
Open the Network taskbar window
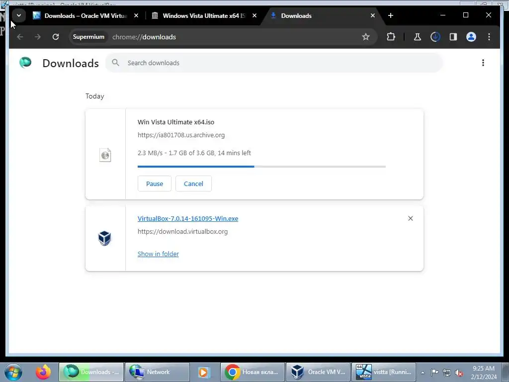click(x=157, y=372)
